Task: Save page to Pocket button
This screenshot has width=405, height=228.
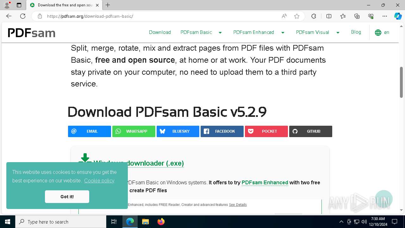Action: [266, 131]
